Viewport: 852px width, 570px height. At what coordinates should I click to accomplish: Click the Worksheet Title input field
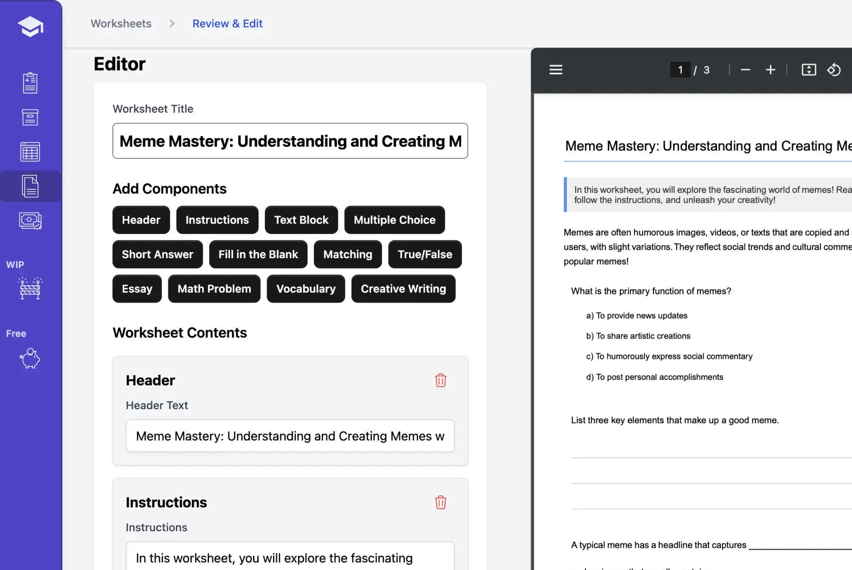click(290, 141)
